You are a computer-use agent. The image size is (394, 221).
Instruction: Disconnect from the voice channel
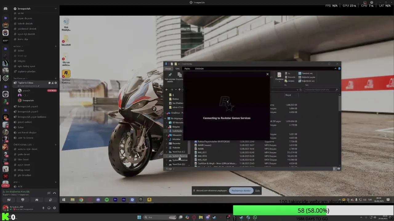click(x=54, y=193)
